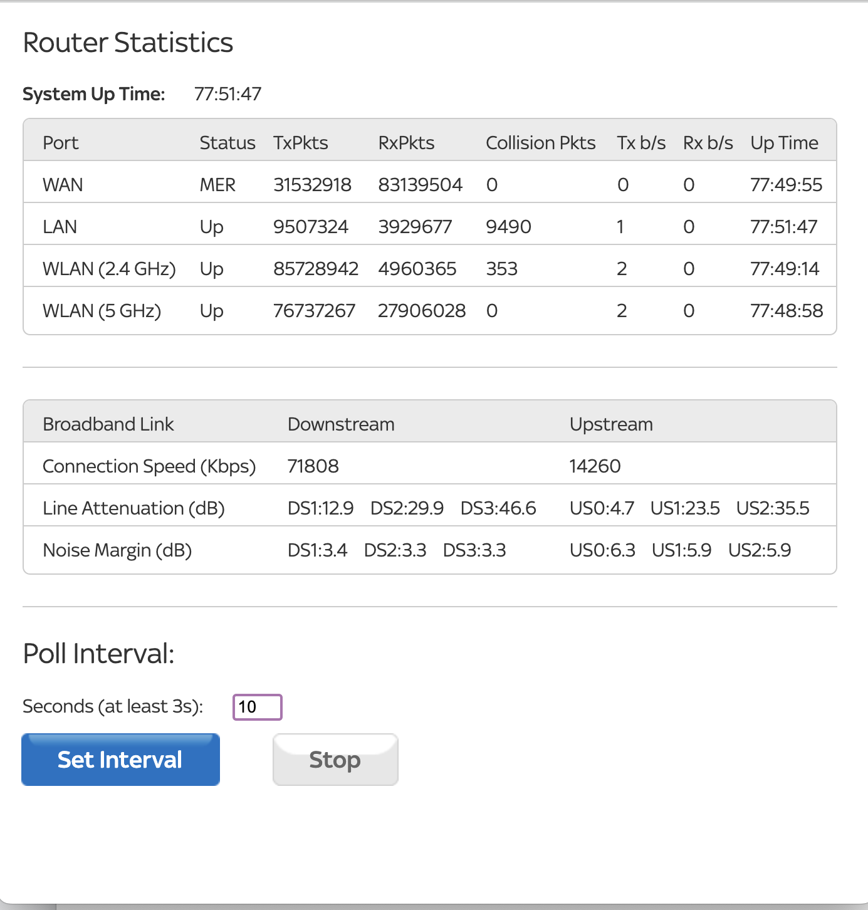Select the WLAN (5 GHz) row label
The image size is (868, 910).
pos(102,311)
